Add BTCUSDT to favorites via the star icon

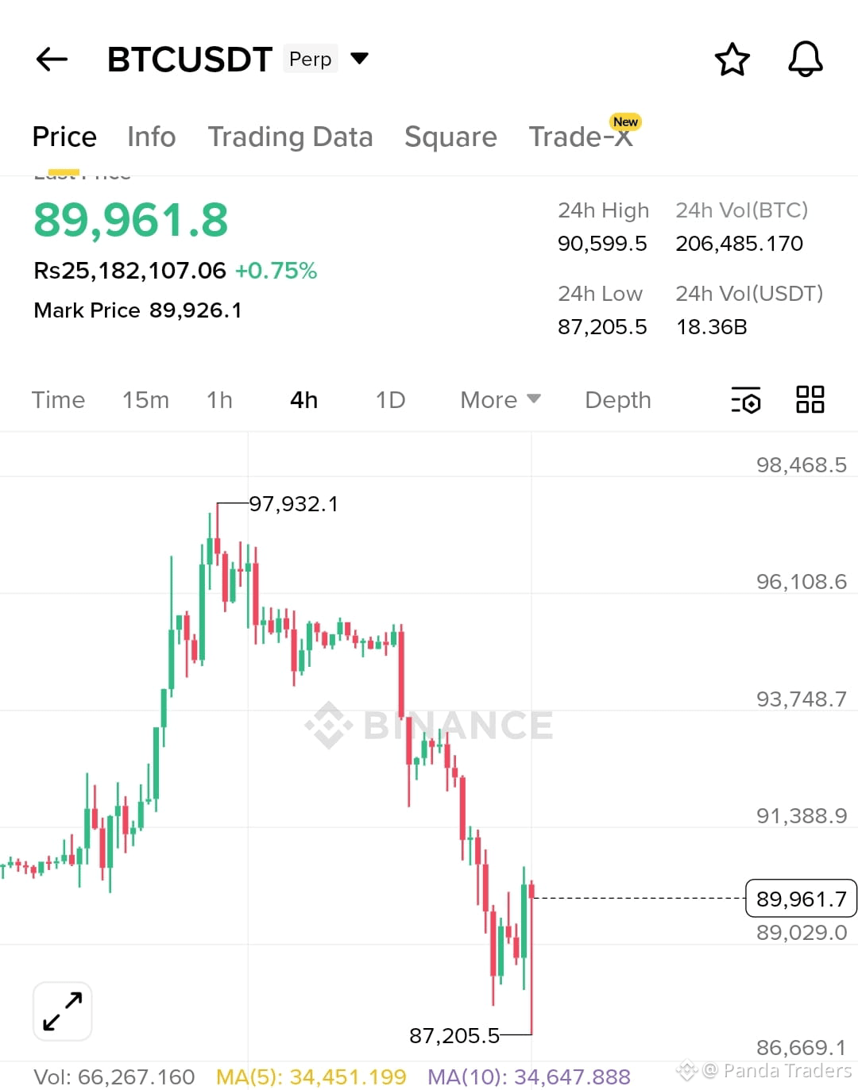(x=732, y=59)
